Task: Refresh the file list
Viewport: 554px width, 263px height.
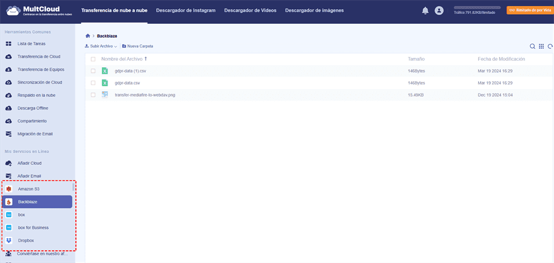Action: tap(550, 46)
